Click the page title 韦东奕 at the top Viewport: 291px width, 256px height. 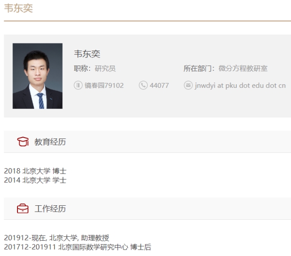click(18, 9)
